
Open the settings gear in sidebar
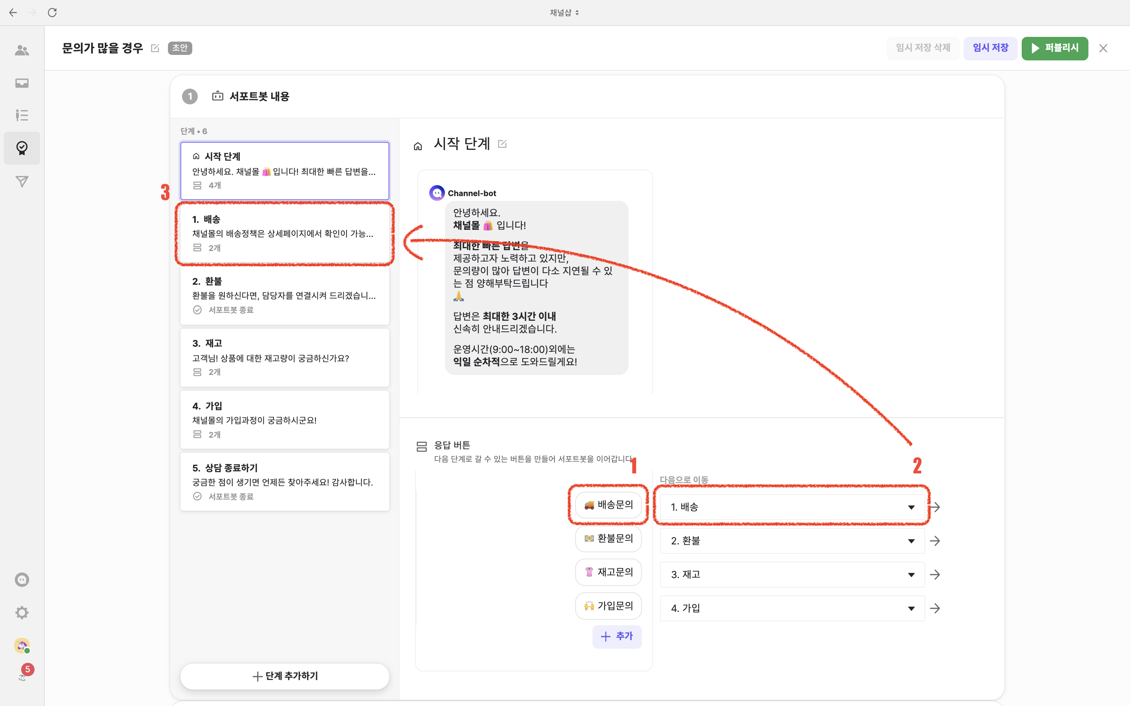22,612
